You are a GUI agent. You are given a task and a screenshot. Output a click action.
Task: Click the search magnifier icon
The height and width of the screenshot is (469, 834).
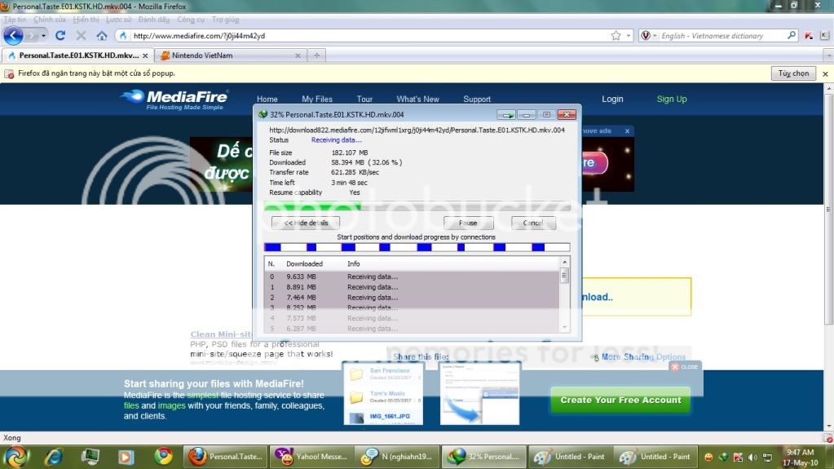coord(791,36)
